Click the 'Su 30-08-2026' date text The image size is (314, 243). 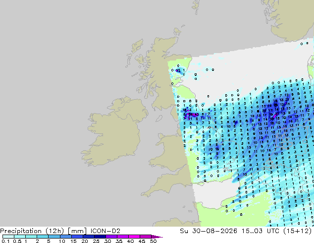tap(209, 231)
